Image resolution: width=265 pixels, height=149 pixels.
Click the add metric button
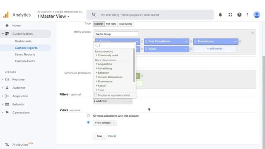[214, 49]
